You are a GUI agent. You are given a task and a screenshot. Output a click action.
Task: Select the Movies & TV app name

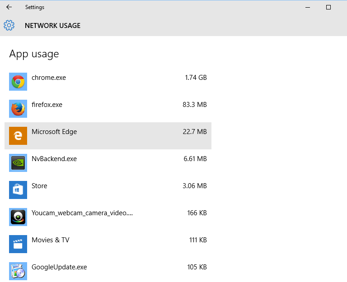pyautogui.click(x=51, y=240)
